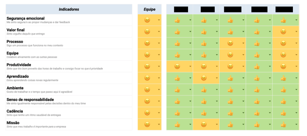This screenshot has width=307, height=136.
Task: Expand fifth member's dropdown arrow for Produtividade
Action: [296, 67]
